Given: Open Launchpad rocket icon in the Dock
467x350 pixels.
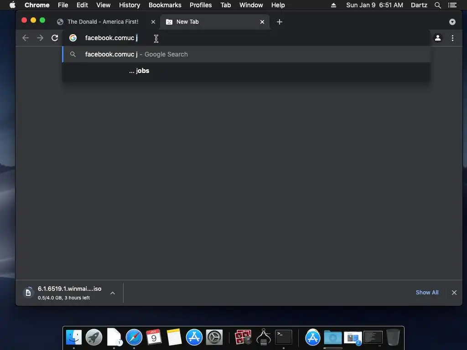Looking at the screenshot, I should [94, 337].
